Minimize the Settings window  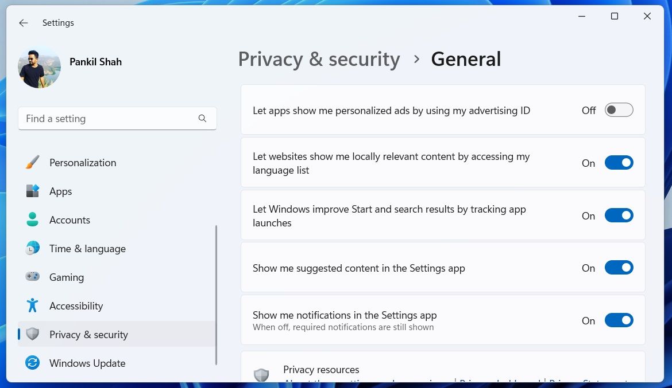point(582,16)
